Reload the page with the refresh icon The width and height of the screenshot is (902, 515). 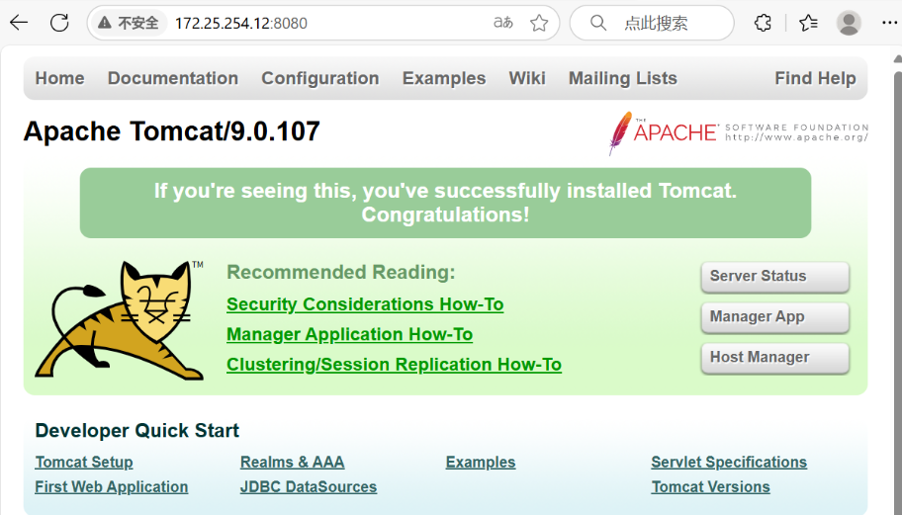[x=59, y=23]
